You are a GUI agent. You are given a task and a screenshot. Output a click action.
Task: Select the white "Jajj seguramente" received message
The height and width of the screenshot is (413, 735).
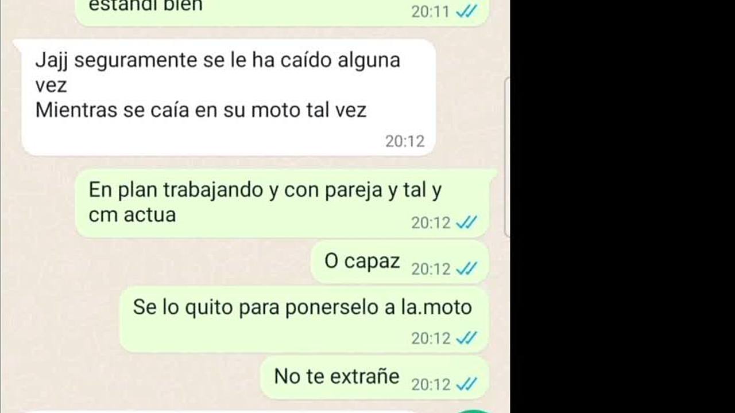pyautogui.click(x=228, y=98)
